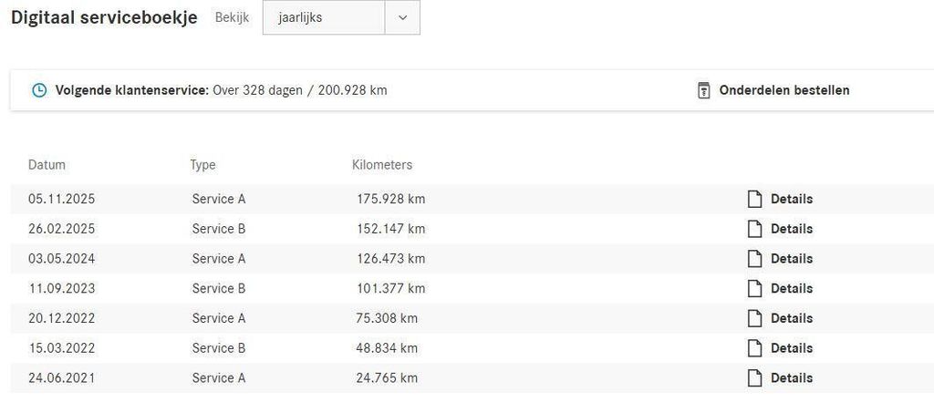Click document icon for 03.05.2024 service
The width and height of the screenshot is (934, 413).
754,259
